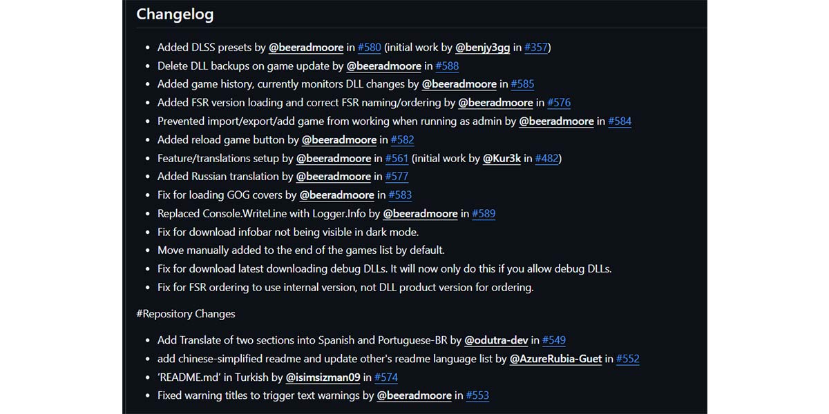Visit @AzureRubia-Guet user profile

point(555,359)
